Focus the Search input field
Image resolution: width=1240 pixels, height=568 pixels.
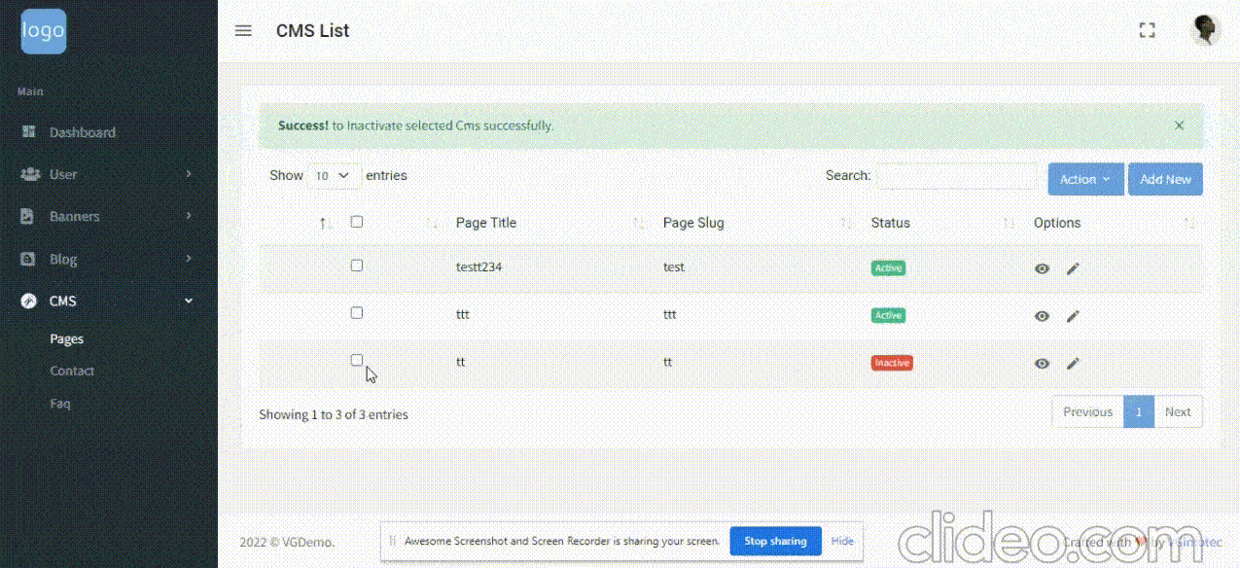click(956, 176)
